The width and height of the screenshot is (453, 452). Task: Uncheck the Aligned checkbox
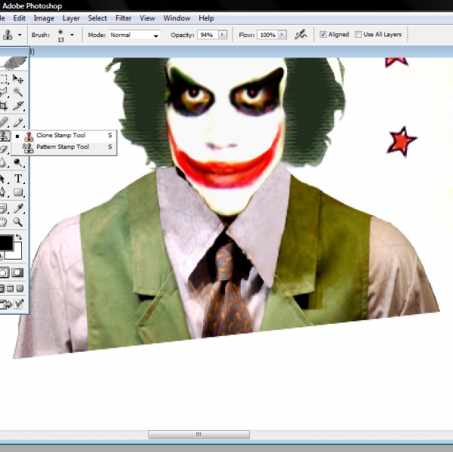pos(323,35)
